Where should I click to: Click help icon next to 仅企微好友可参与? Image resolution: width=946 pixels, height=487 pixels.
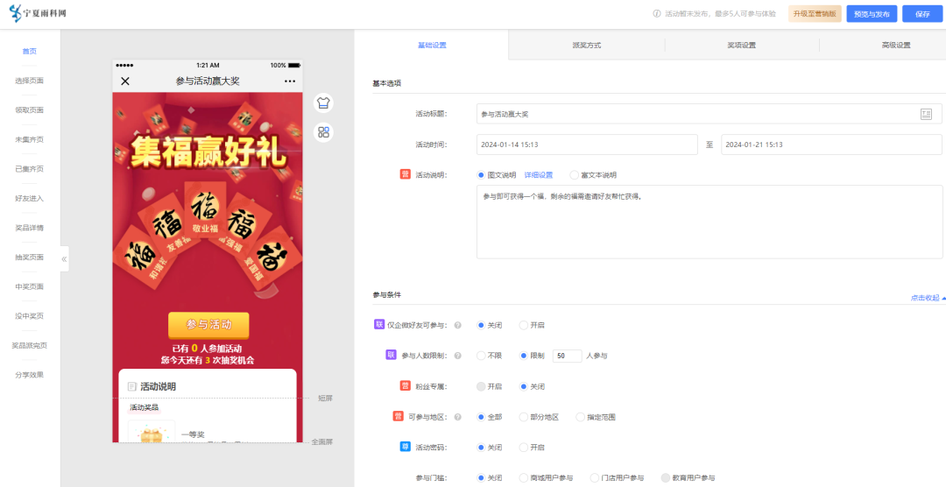click(457, 325)
